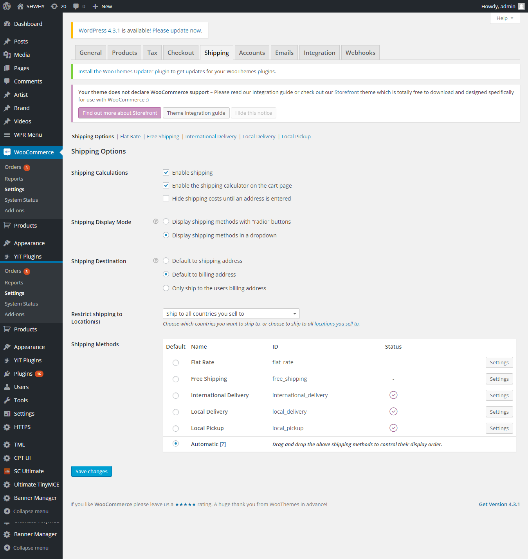Screen dimensions: 528x559
Task: Click the Users person icon
Action: (x=7, y=387)
